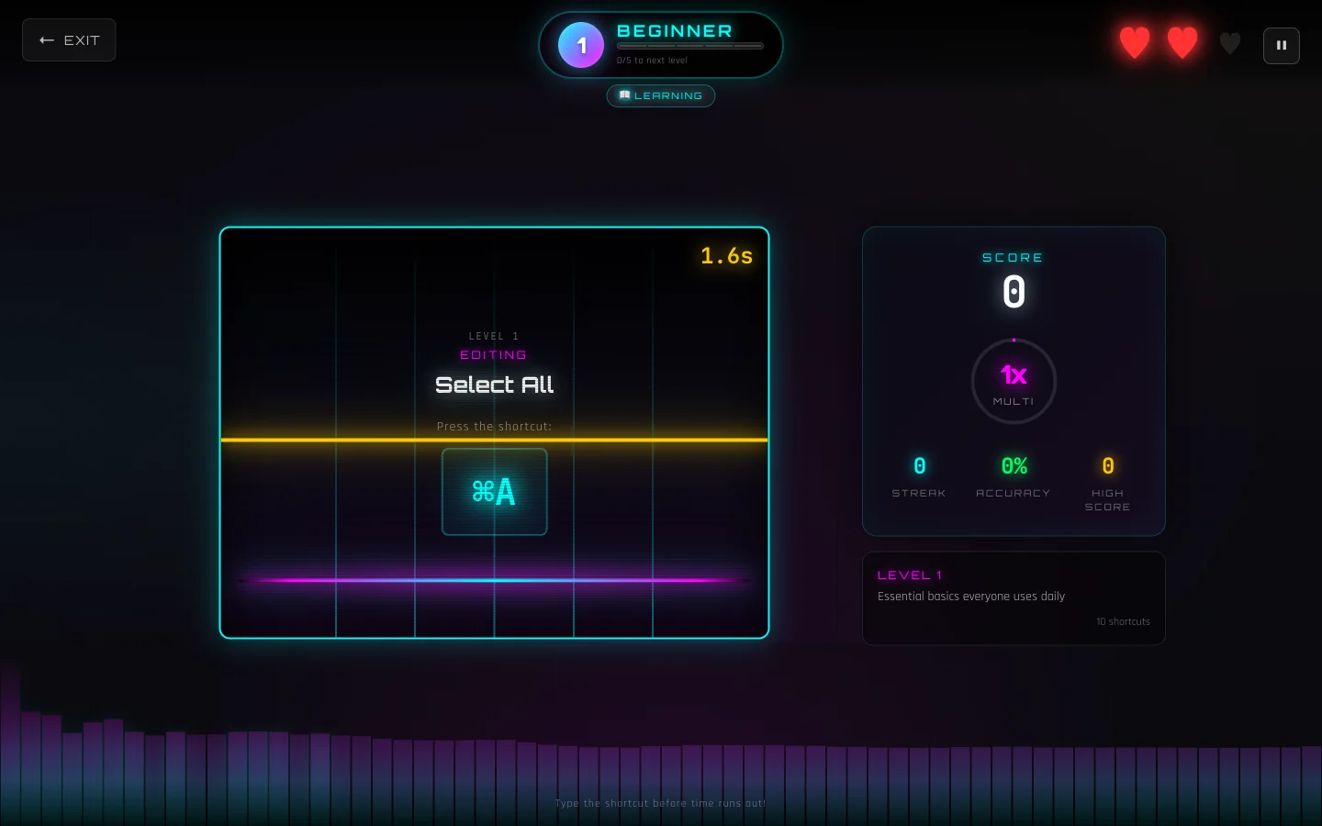Click the level 1 gradient badge

pyautogui.click(x=581, y=45)
